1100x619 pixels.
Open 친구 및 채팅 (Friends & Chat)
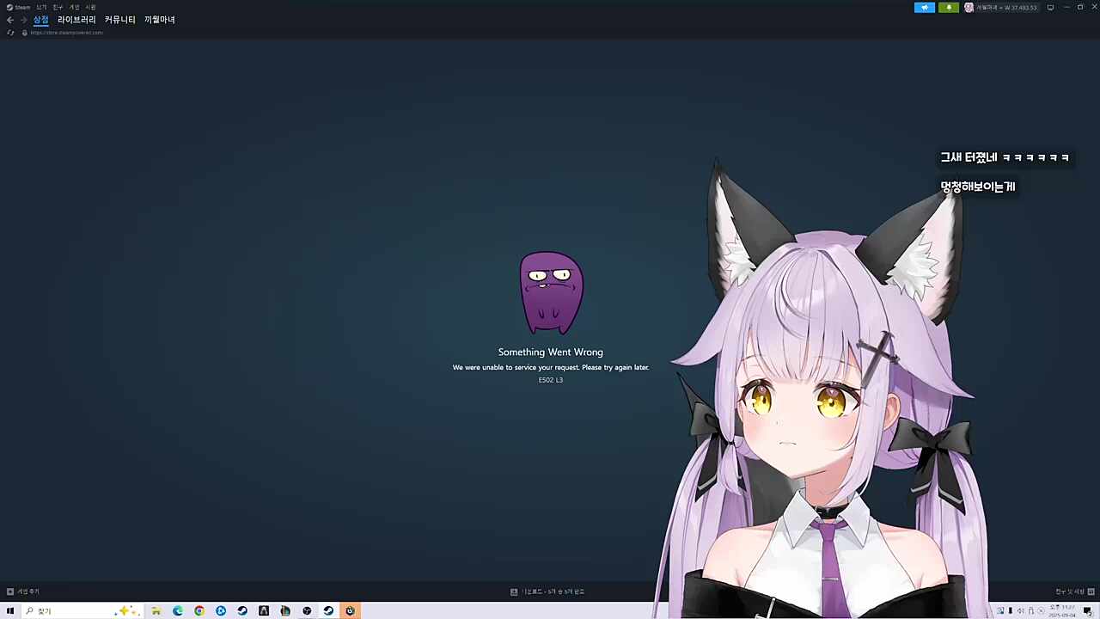(x=1071, y=591)
